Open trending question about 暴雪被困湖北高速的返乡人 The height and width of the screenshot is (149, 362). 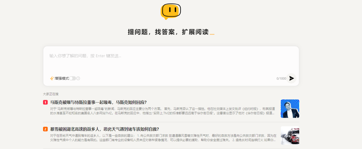coord(105,129)
